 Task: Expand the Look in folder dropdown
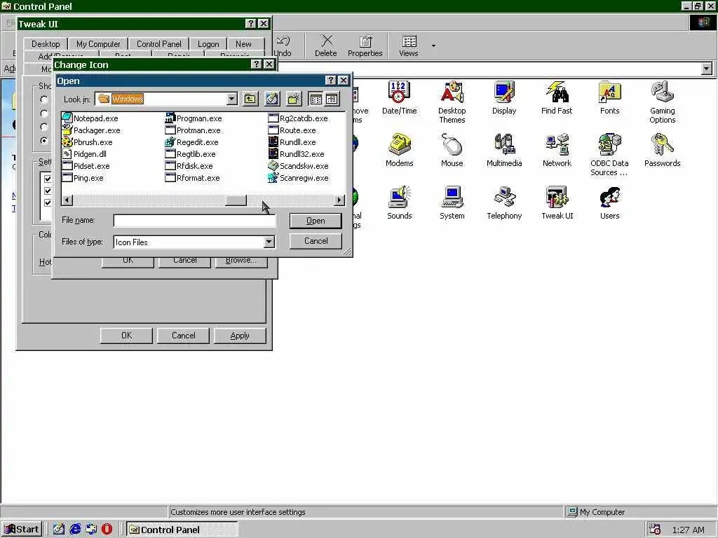231,99
